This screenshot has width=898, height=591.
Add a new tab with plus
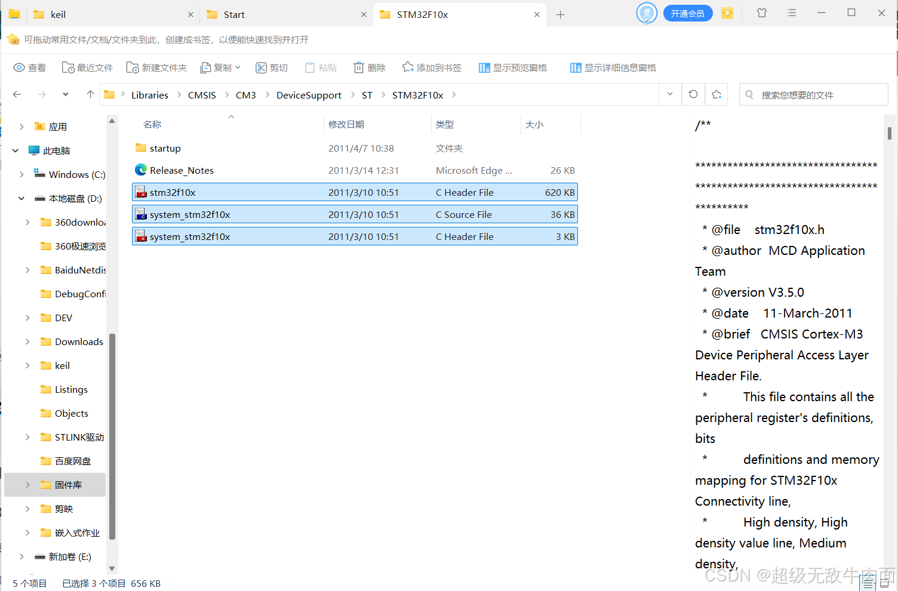[x=560, y=14]
